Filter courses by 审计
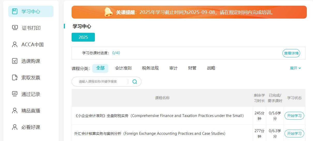Image resolution: width=313 pixels, height=141 pixels. 173,68
